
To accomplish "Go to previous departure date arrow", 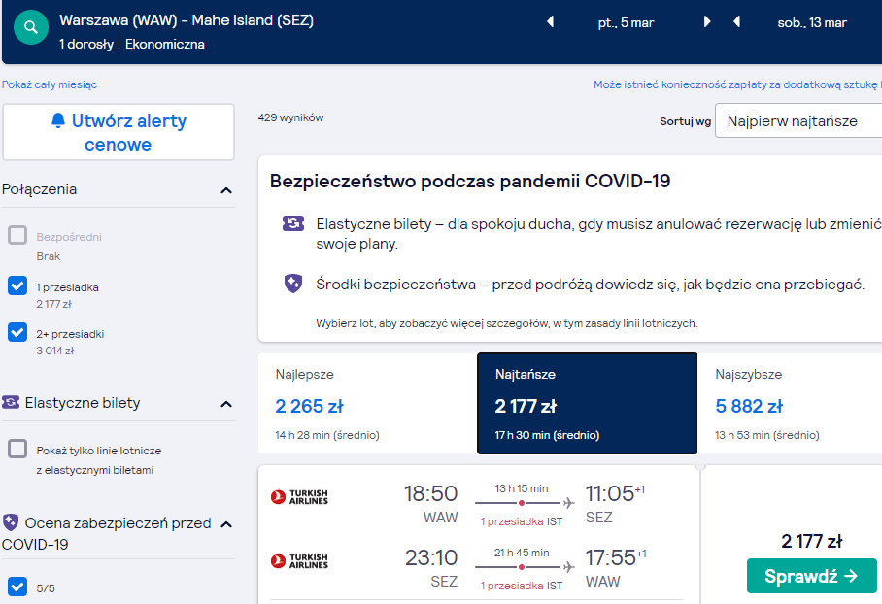I will (550, 22).
